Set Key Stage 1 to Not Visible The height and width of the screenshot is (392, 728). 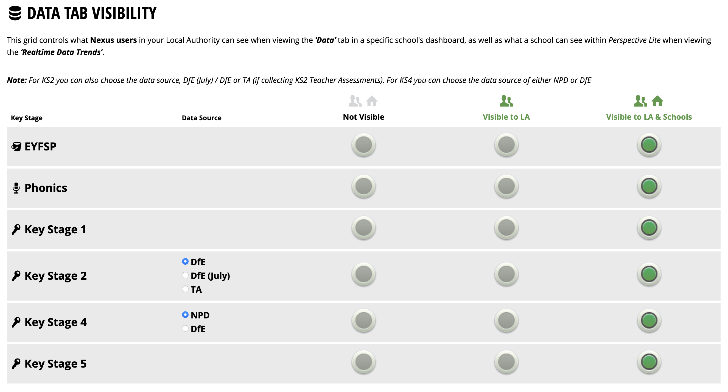coord(363,228)
